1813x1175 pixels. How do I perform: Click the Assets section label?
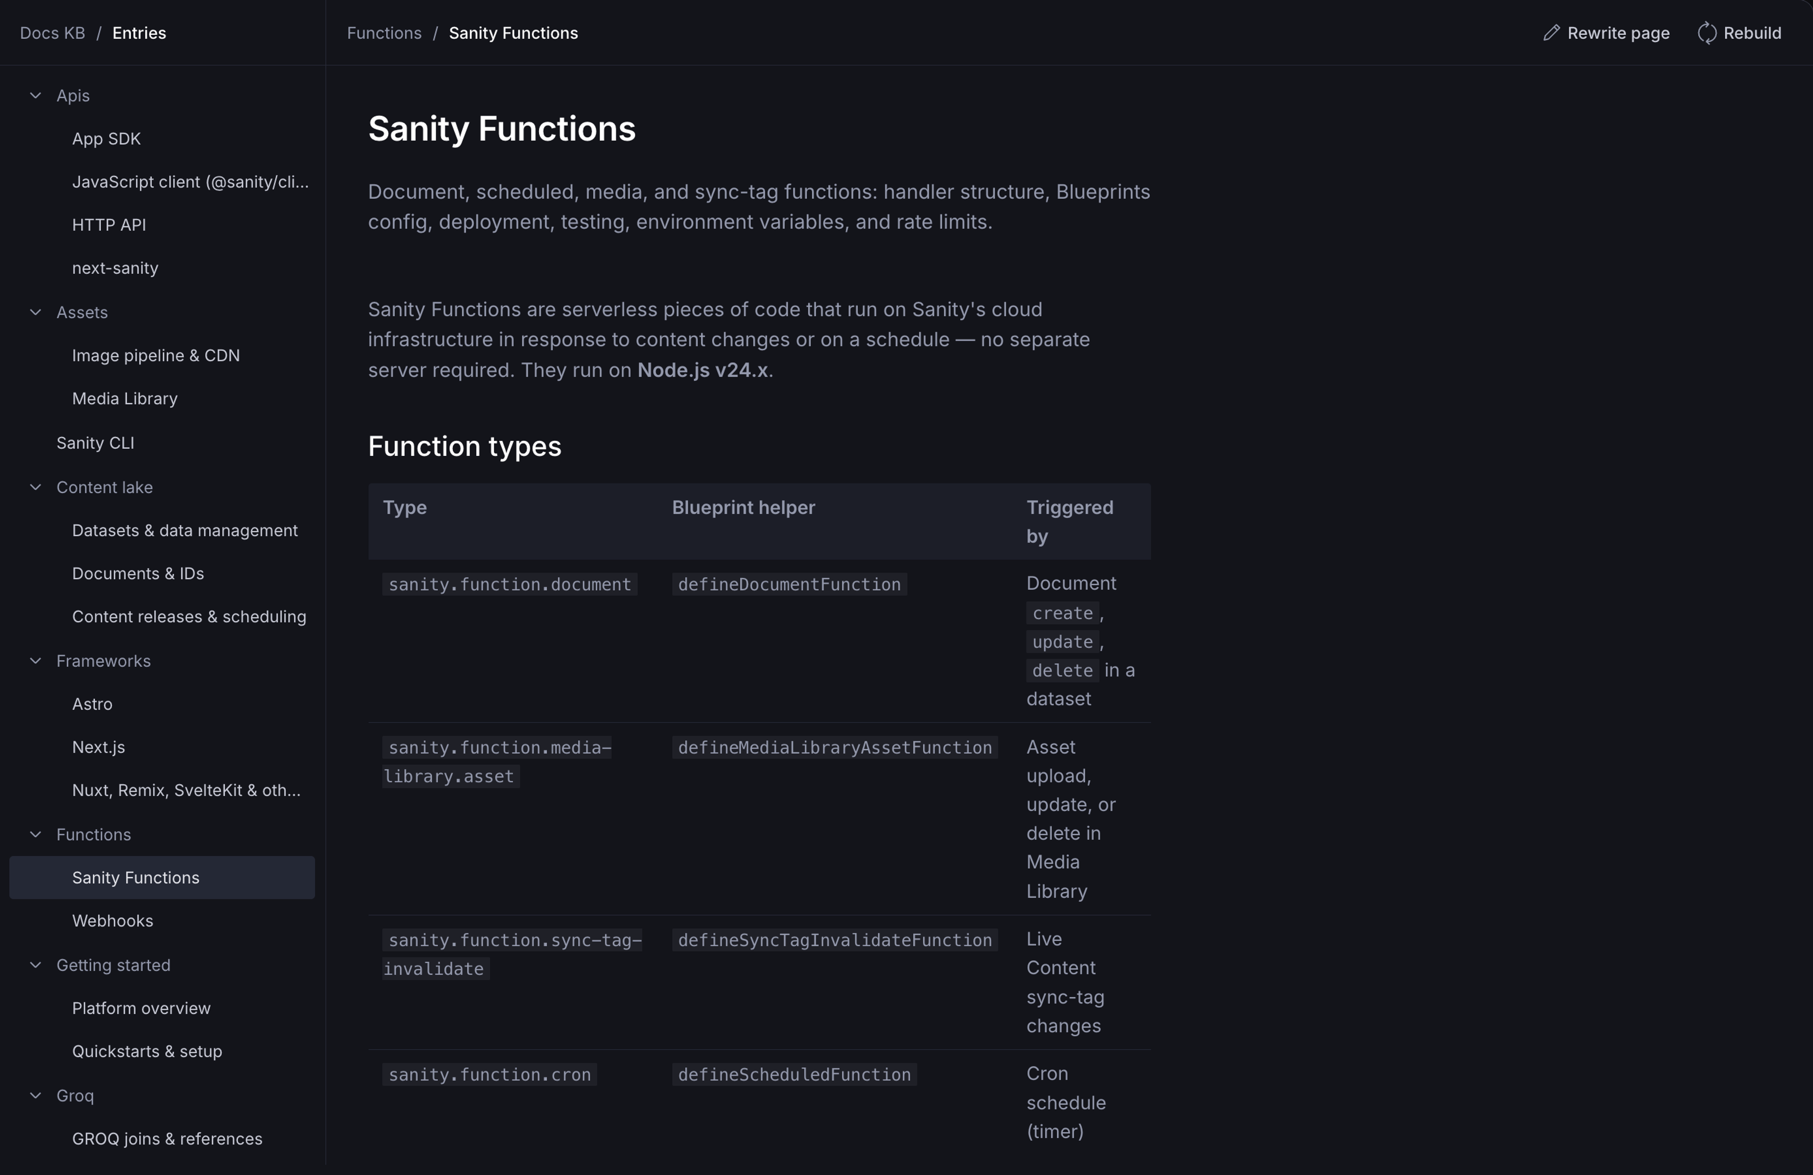pos(82,312)
